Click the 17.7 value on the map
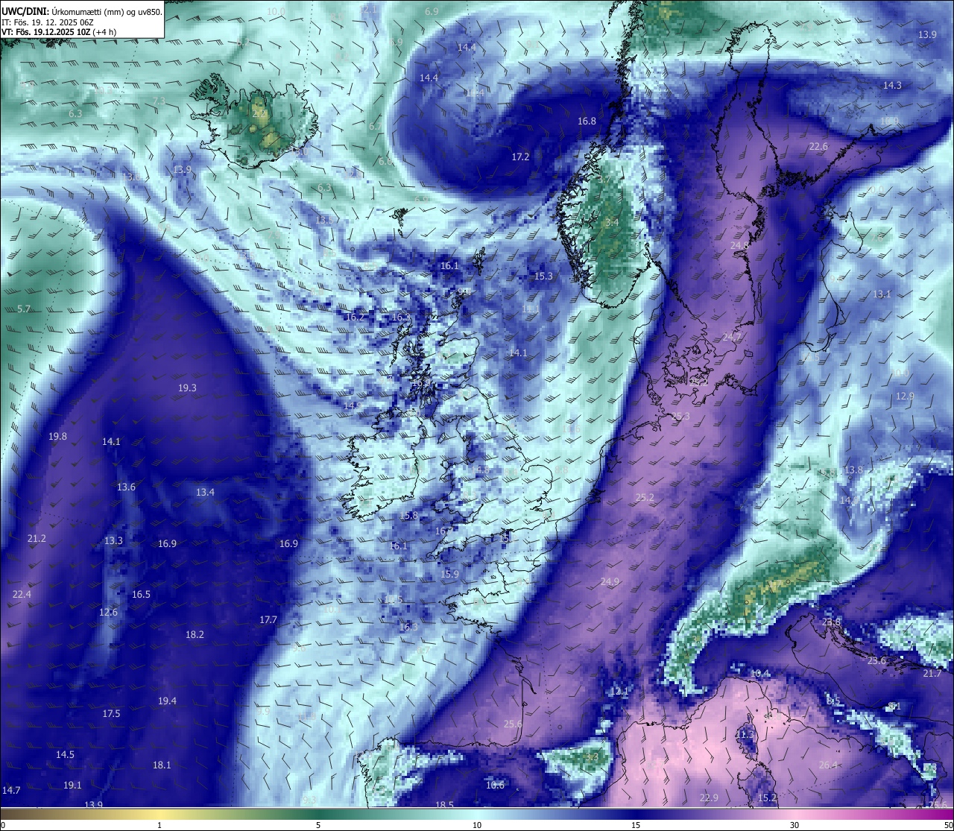The width and height of the screenshot is (954, 831). (x=268, y=619)
